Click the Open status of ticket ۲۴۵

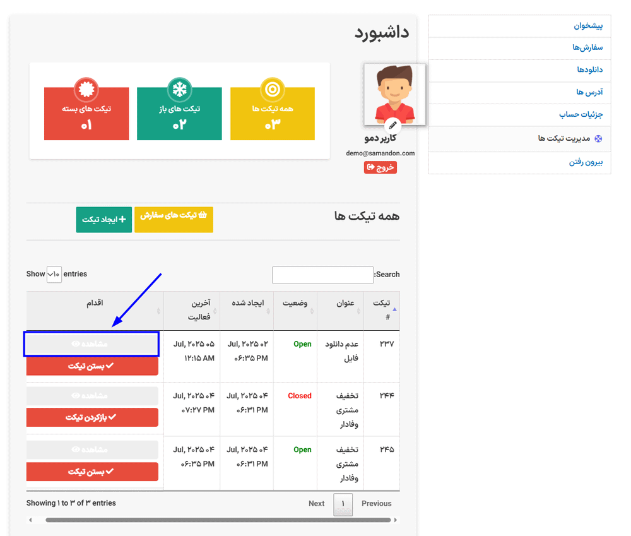click(302, 450)
